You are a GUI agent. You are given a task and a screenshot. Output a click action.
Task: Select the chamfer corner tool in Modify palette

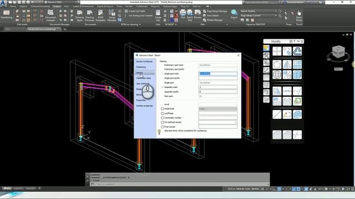click(287, 135)
